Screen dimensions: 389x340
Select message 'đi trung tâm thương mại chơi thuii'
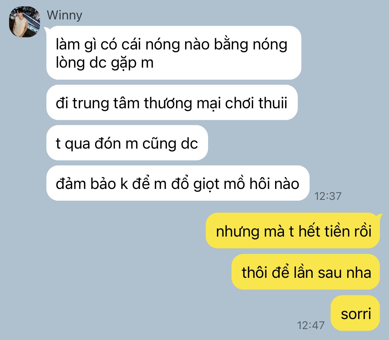172,103
